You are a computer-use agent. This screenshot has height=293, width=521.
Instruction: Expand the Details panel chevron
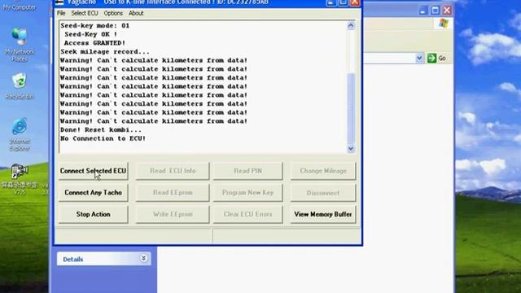click(x=143, y=259)
